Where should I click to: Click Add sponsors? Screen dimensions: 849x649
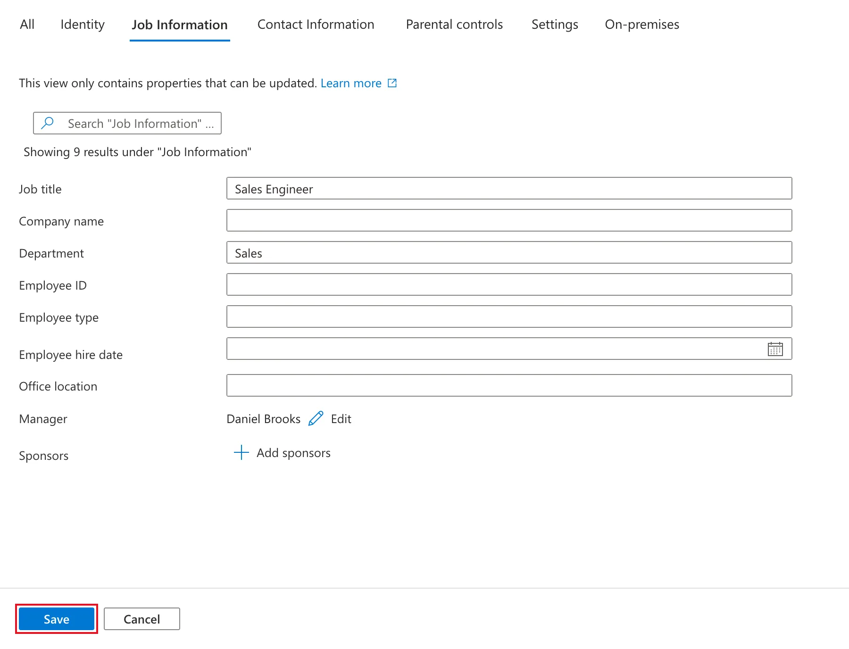click(x=293, y=453)
